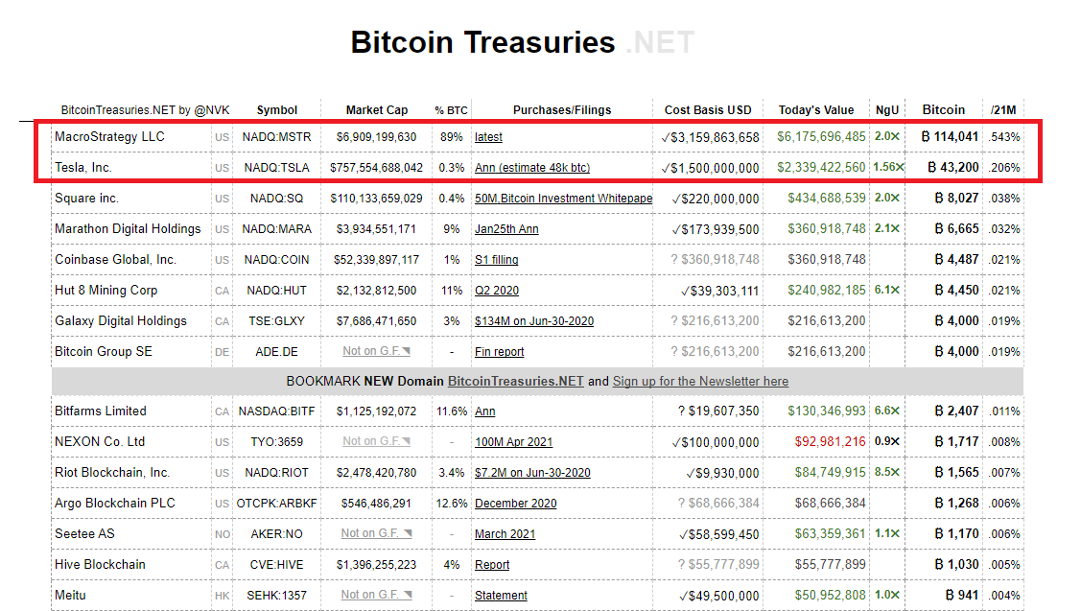Click the 'Today's Value' column header
Image resolution: width=1081 pixels, height=611 pixels.
click(x=816, y=109)
